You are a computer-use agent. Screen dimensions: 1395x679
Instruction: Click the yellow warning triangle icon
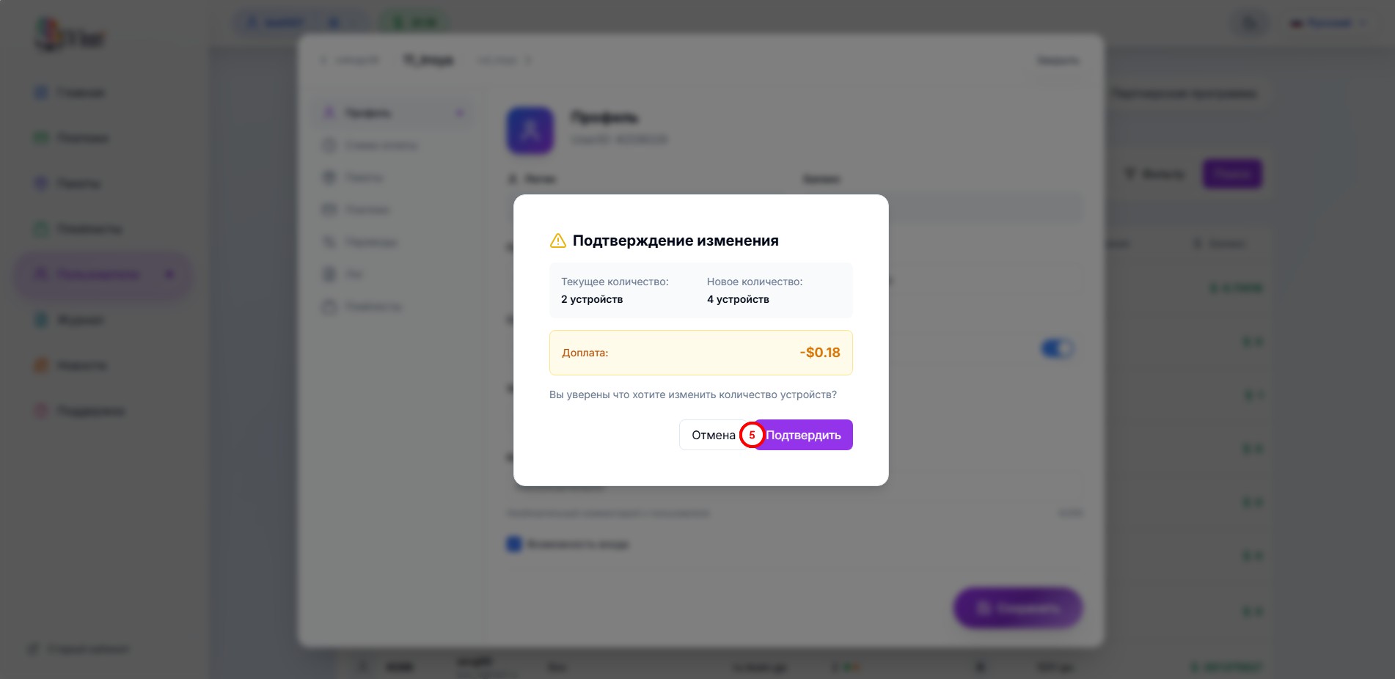tap(557, 241)
